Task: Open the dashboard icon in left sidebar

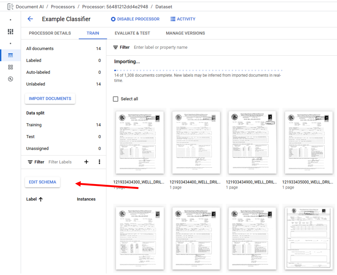Action: [10, 32]
